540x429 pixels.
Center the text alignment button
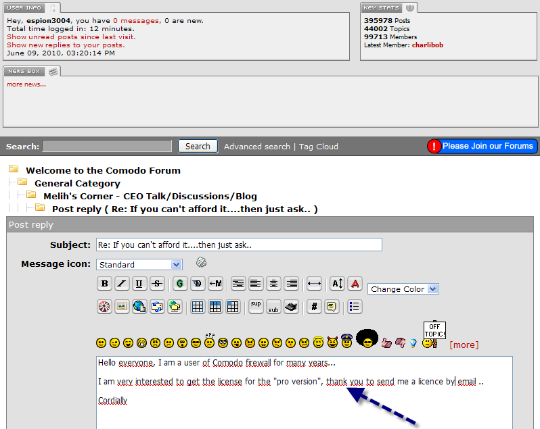tap(273, 284)
